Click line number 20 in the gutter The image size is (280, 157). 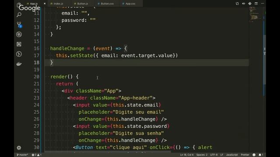36,77
